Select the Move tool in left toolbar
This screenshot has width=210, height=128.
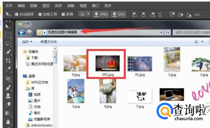click(8, 27)
